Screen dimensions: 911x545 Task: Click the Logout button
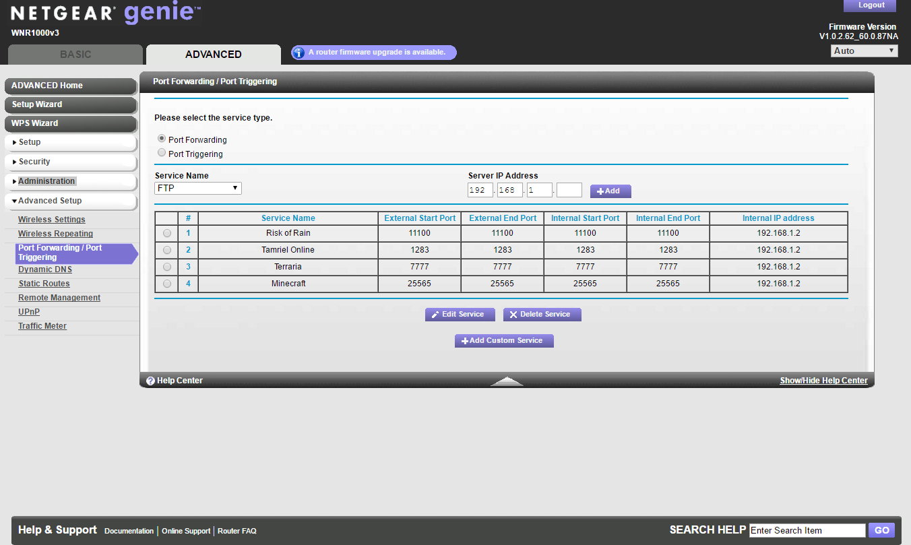pos(871,5)
